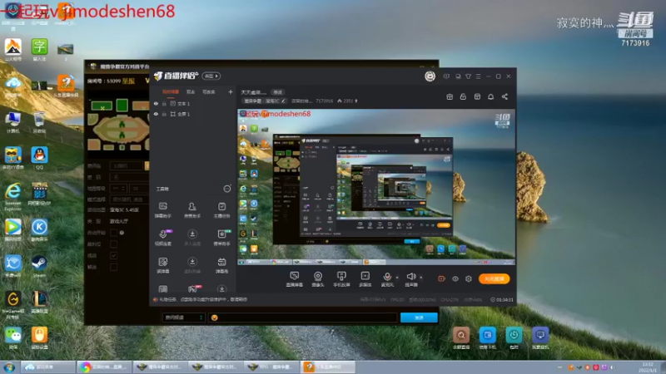Start recording with the red record icon

pyautogui.click(x=441, y=278)
